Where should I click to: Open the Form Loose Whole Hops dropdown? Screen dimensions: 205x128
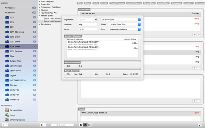coord(125,29)
